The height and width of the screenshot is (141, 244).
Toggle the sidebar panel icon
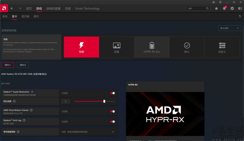[240, 8]
